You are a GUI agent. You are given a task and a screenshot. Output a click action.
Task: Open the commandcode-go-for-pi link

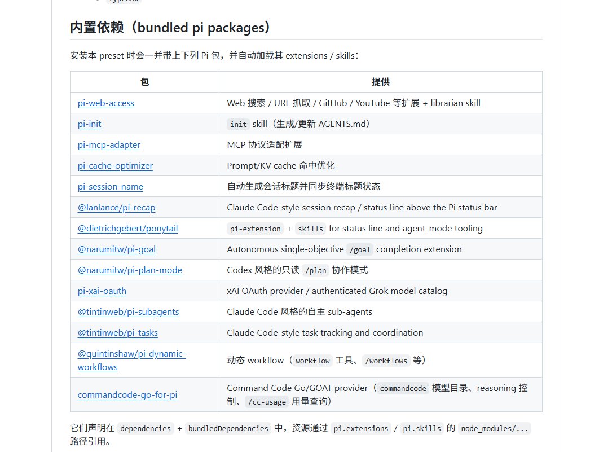click(127, 394)
